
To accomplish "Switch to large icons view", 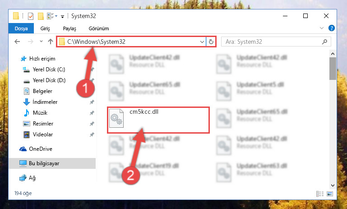I will [x=330, y=194].
